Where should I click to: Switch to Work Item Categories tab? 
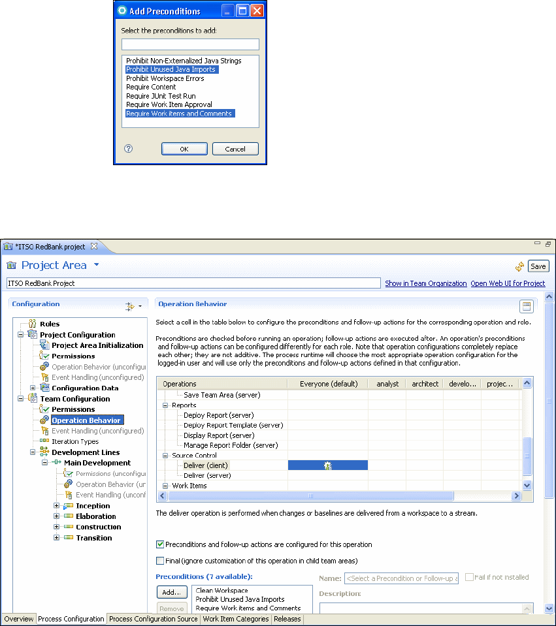point(236,619)
